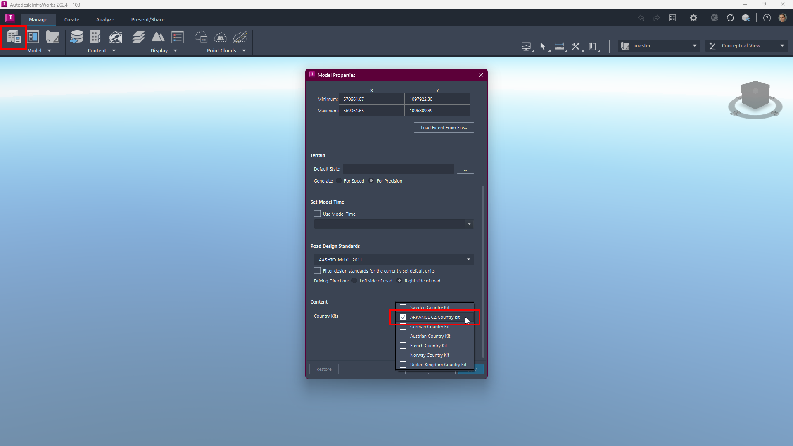Open the Conceptual View dropdown
Screen dimensions: 793x446
(x=782, y=46)
